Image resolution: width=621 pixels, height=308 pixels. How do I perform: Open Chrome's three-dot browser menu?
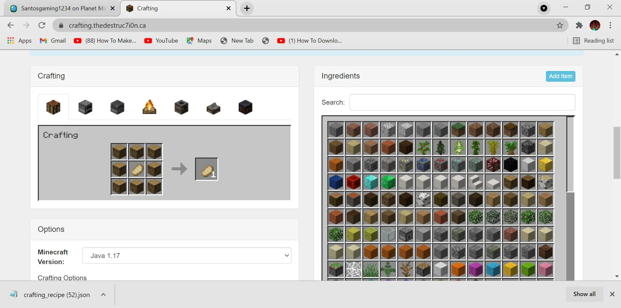click(x=611, y=25)
